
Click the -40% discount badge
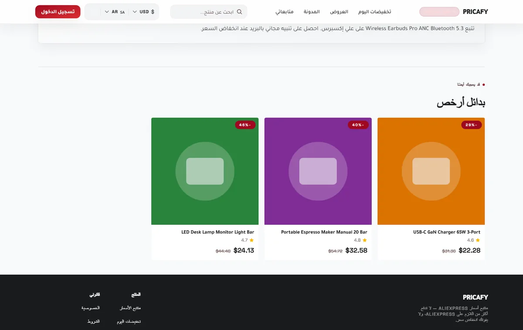(358, 125)
